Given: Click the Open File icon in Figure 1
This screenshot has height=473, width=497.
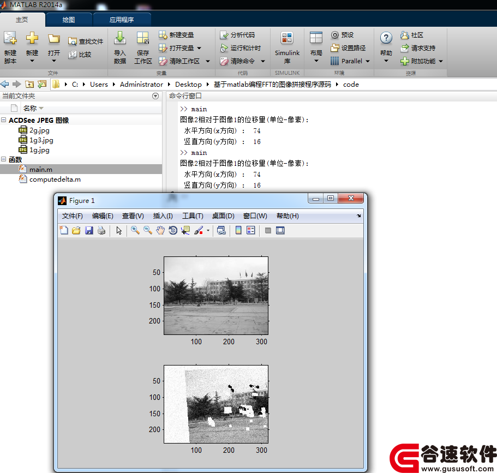Looking at the screenshot, I should click(x=76, y=230).
